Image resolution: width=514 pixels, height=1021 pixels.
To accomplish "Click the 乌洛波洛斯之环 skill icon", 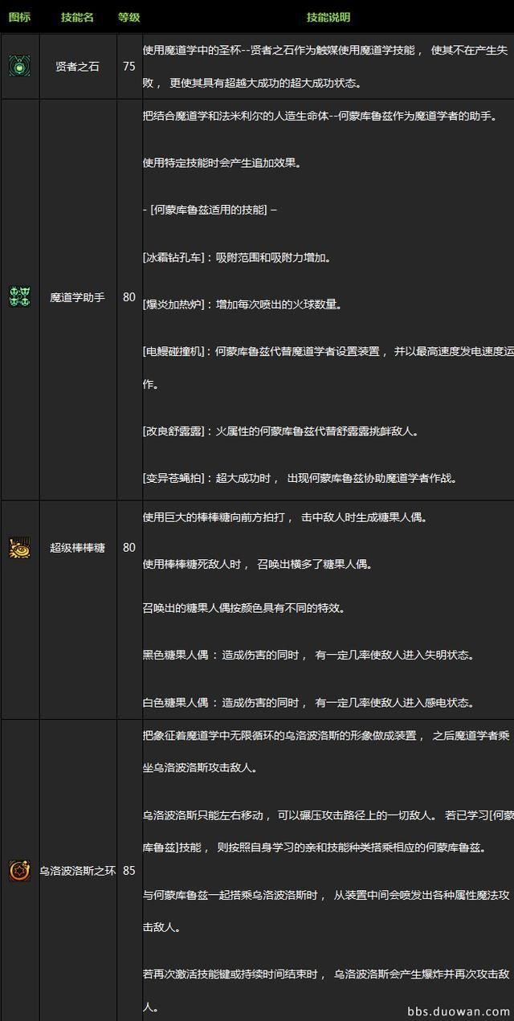I will tap(19, 871).
